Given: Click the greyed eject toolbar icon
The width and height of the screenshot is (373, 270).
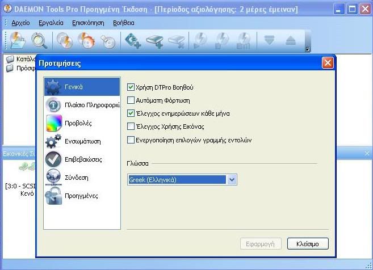Looking at the screenshot, I should pyautogui.click(x=291, y=40).
